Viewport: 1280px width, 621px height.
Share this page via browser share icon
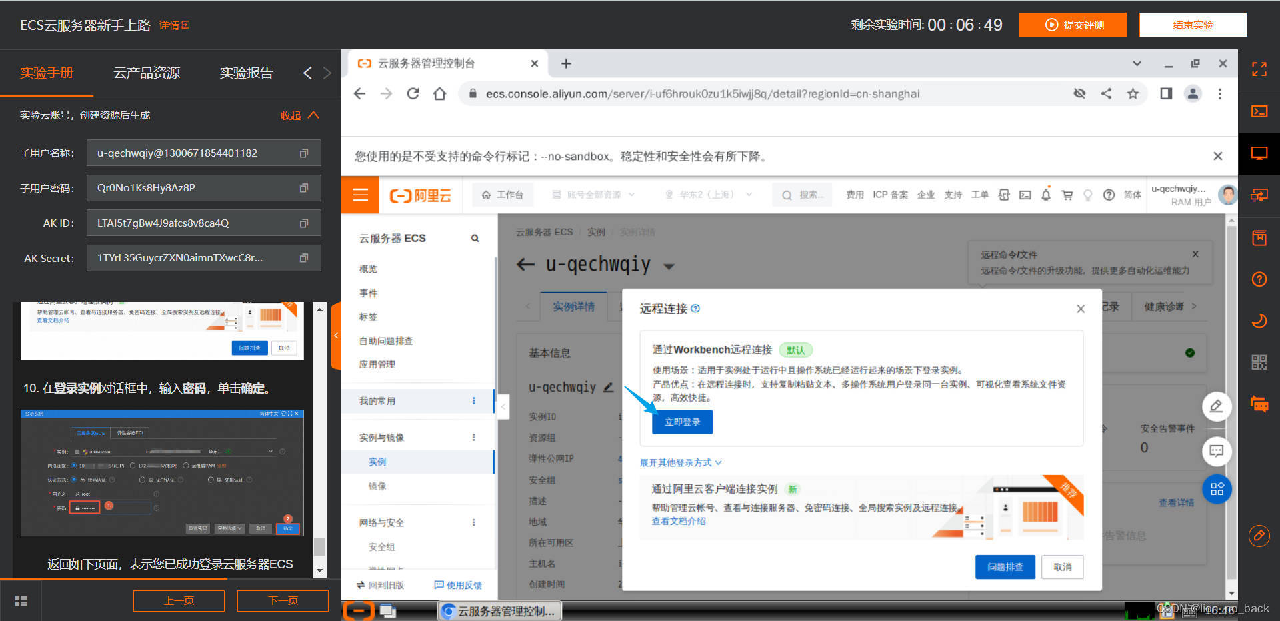(1106, 94)
